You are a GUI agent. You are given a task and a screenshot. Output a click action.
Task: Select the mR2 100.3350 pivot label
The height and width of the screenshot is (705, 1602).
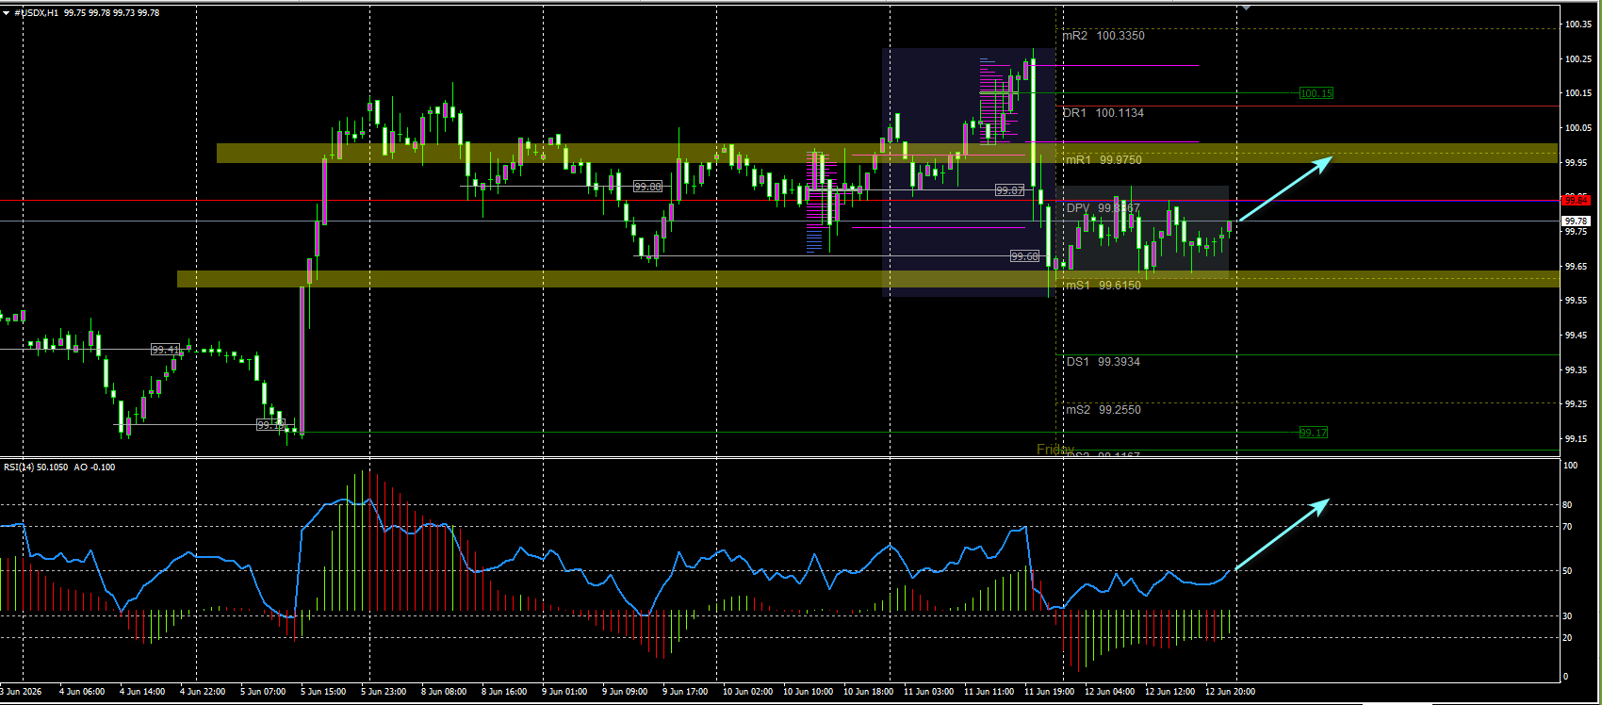coord(1104,36)
